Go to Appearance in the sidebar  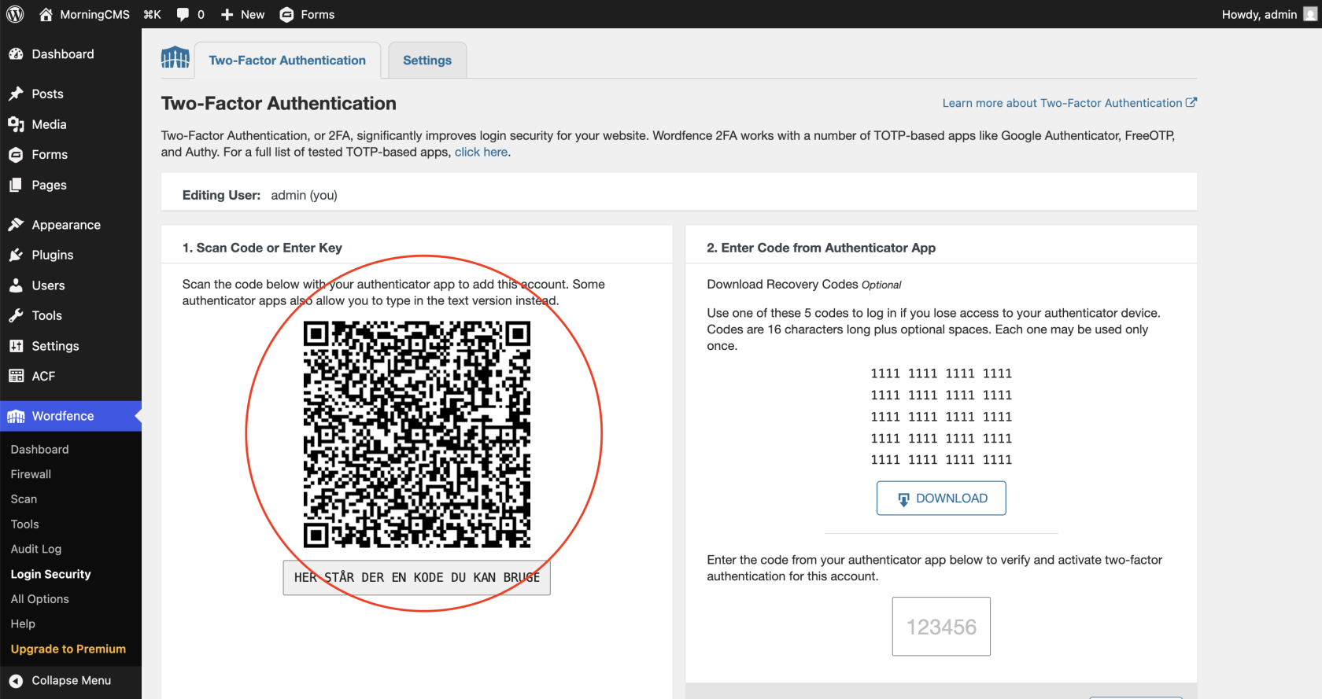[x=66, y=225]
